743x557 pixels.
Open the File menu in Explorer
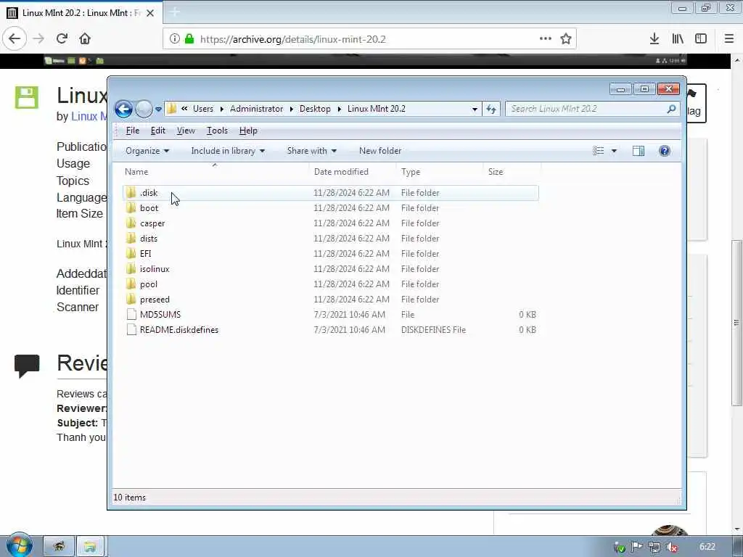pyautogui.click(x=132, y=131)
